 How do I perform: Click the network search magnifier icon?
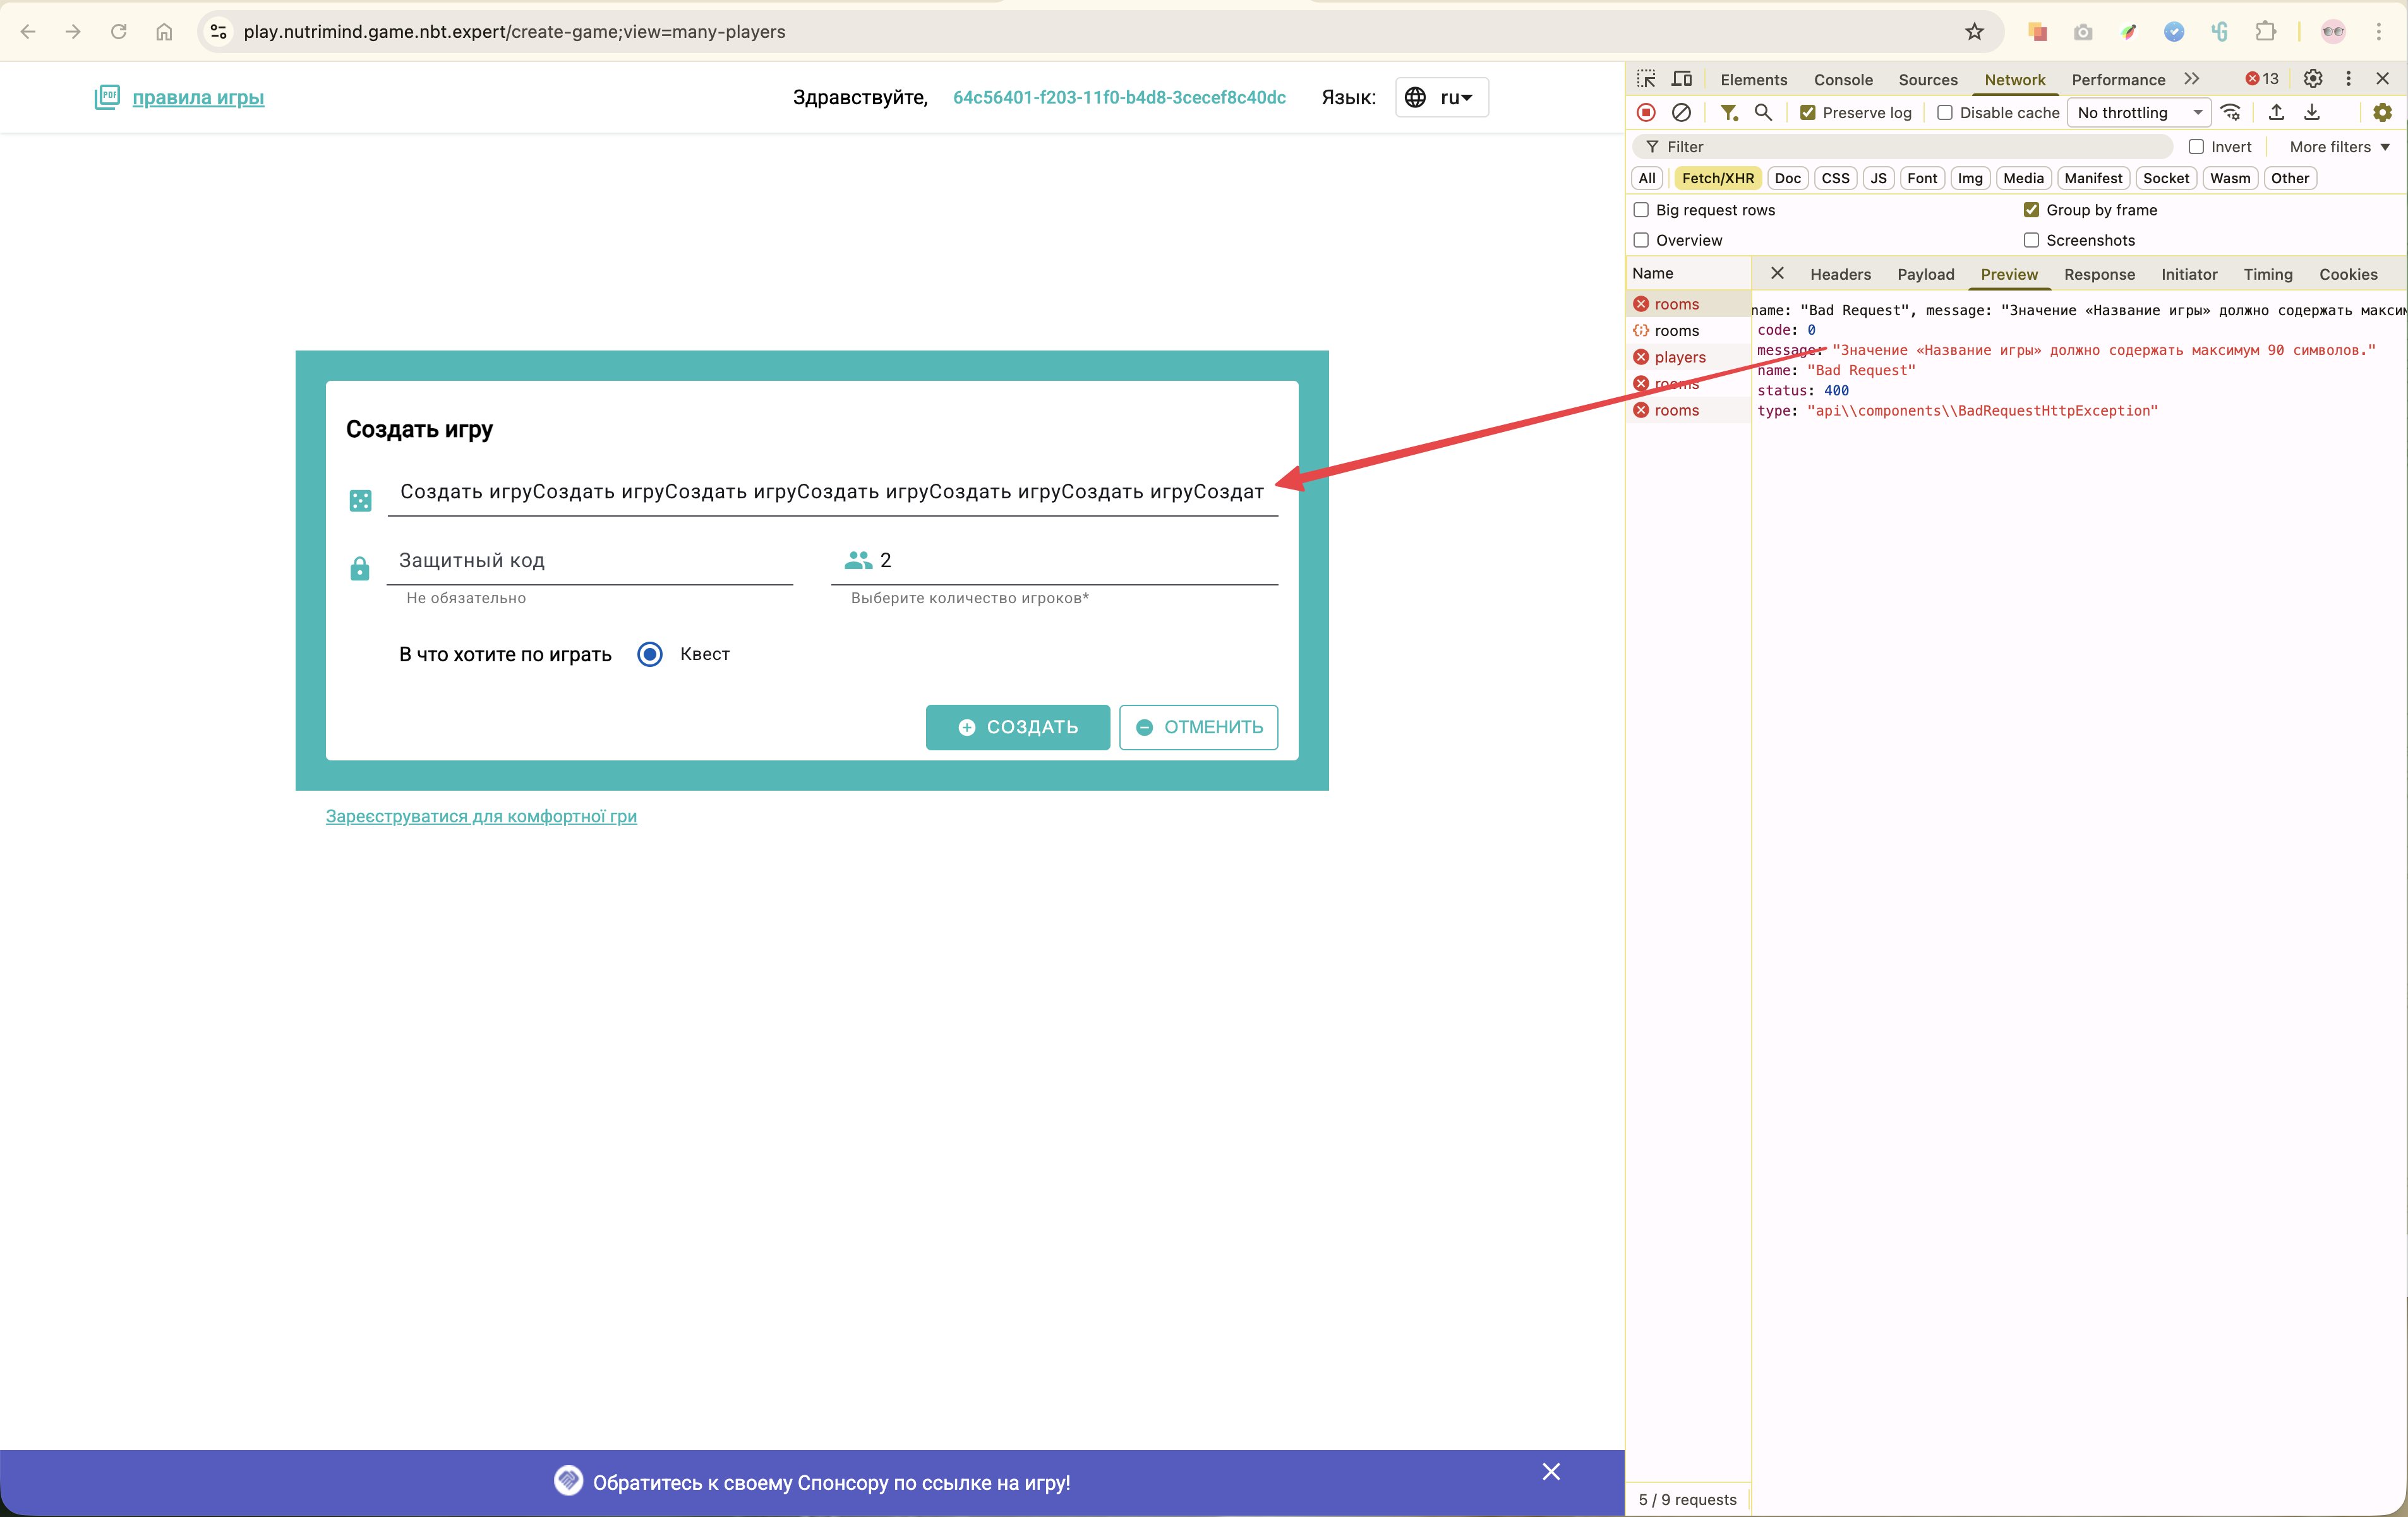coord(1763,112)
